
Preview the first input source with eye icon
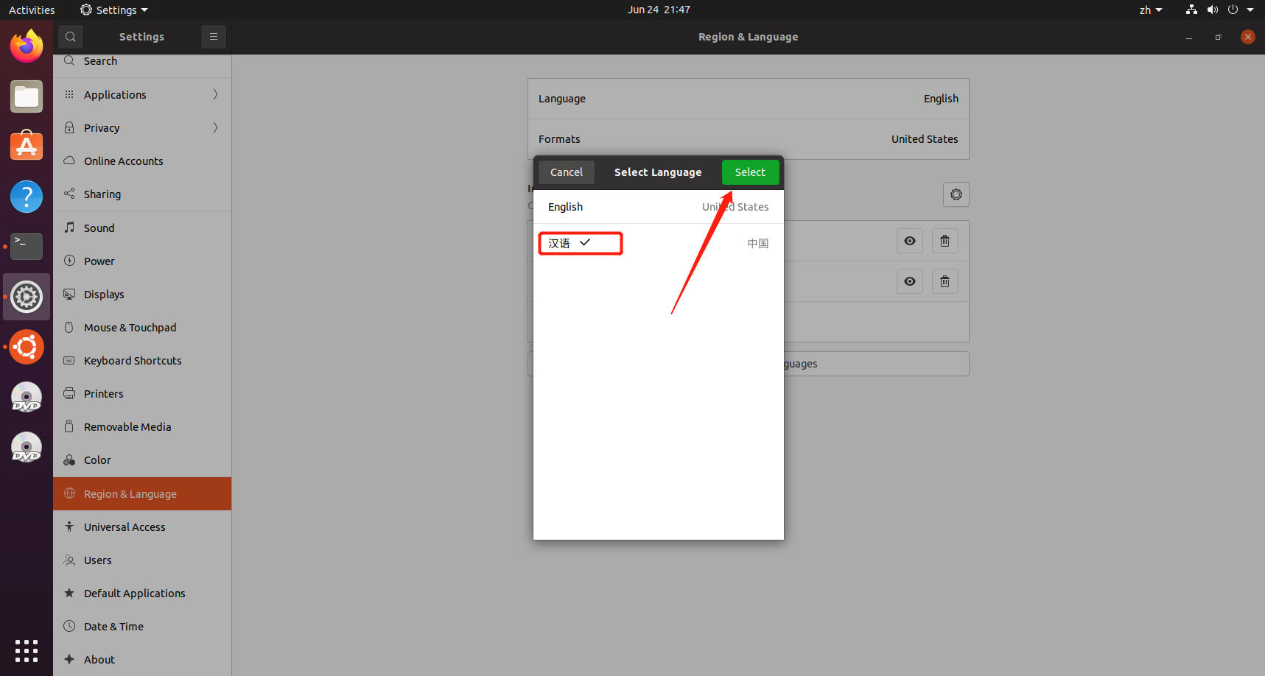coord(910,241)
